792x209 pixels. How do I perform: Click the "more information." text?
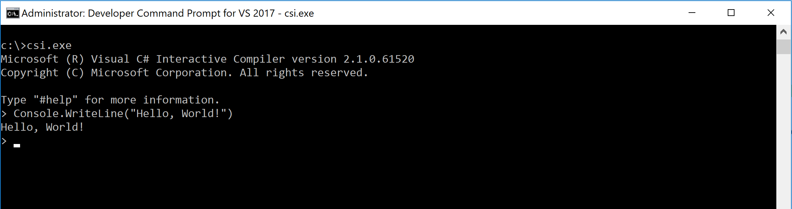(x=165, y=100)
